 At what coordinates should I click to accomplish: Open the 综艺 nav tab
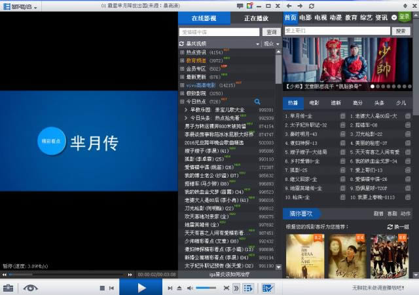[x=366, y=18]
